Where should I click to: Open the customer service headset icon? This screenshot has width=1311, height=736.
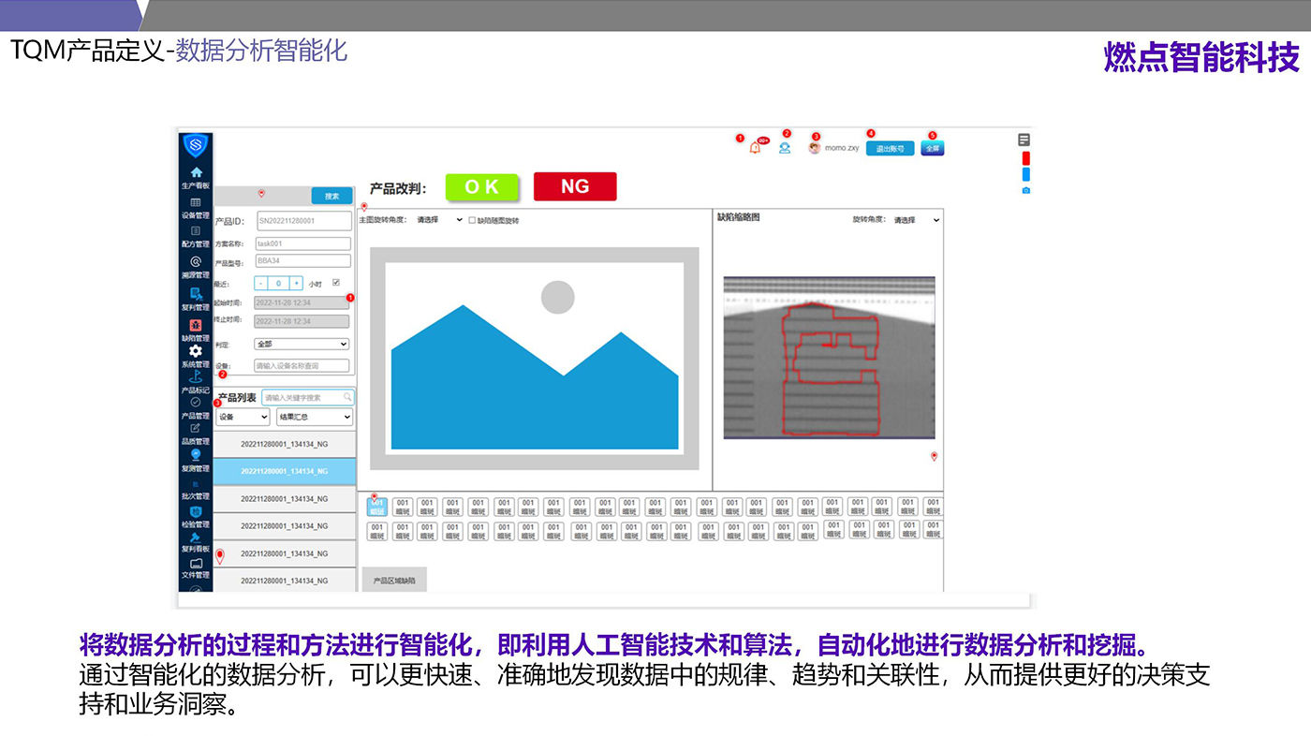click(x=786, y=147)
